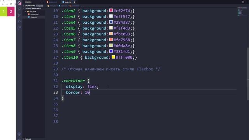The image size is (249, 140).
Task: Open color picker for #381fd1 swatch
Action: [111, 51]
